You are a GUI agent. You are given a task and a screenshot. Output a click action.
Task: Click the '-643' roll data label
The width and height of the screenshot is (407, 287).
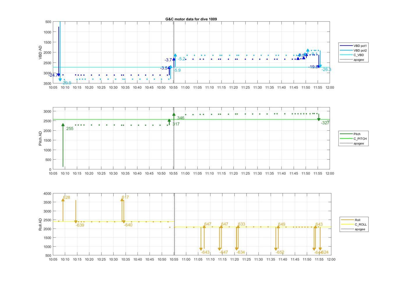coord(205,252)
